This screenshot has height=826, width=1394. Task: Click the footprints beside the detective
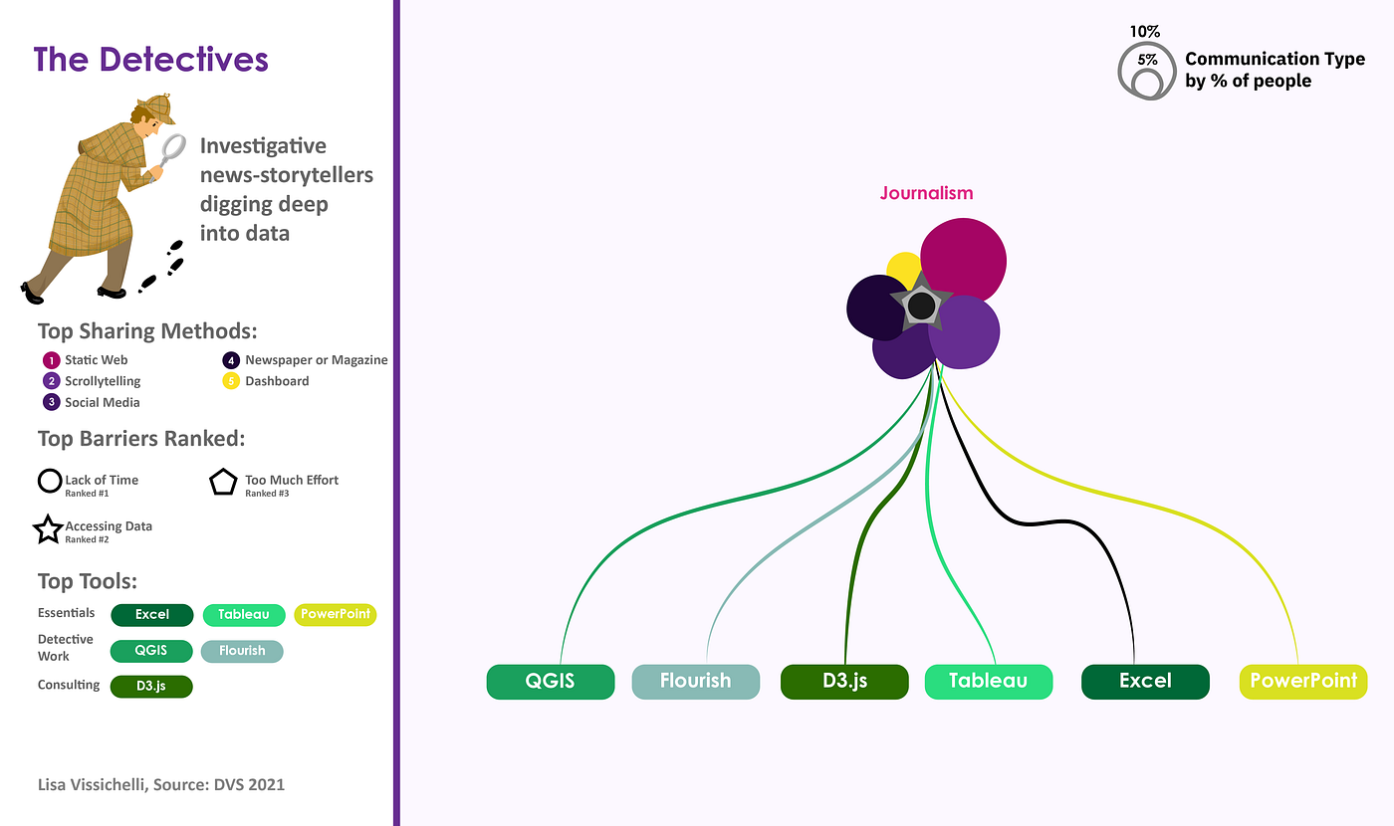pos(163,267)
